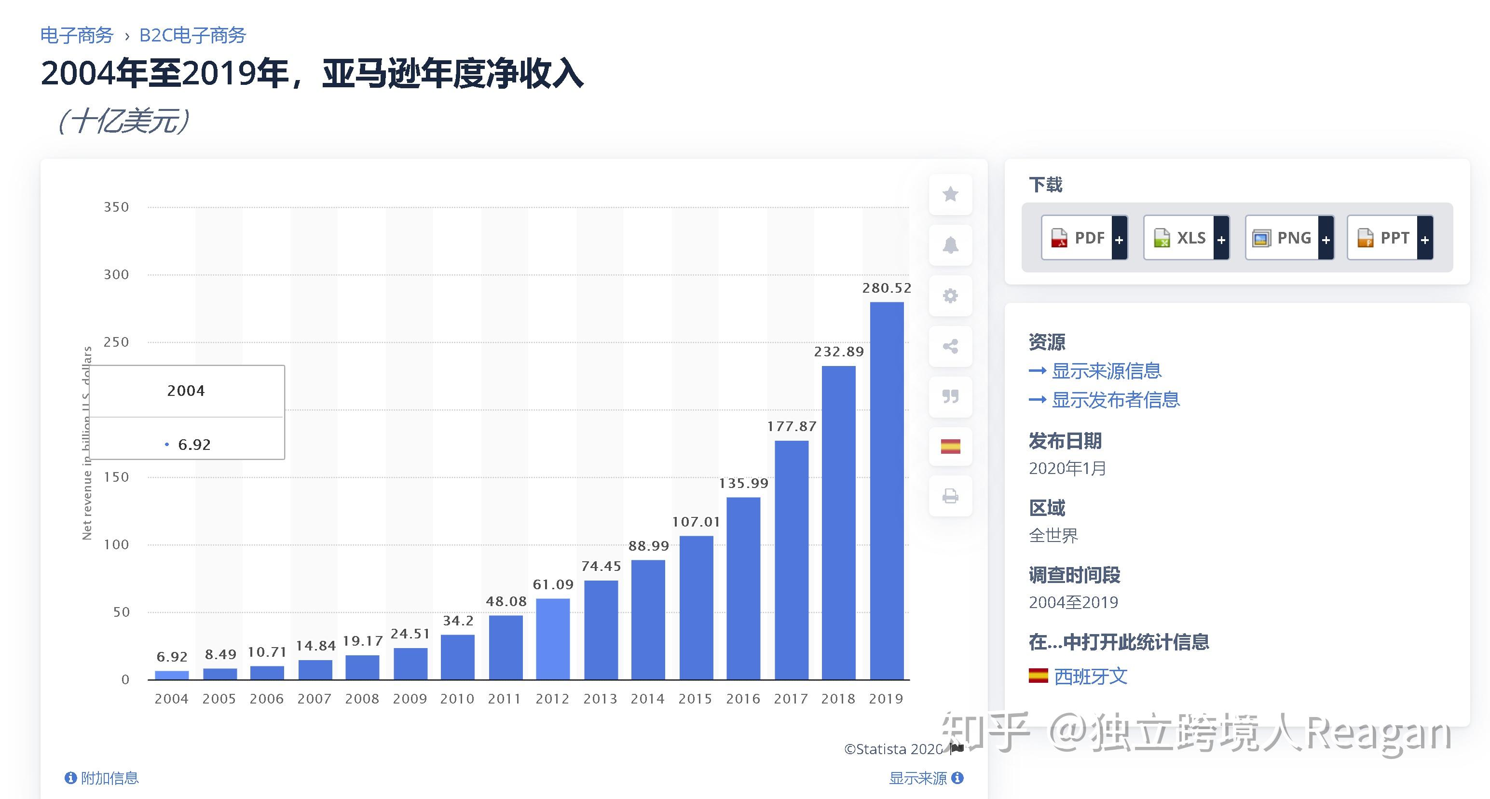Click the 2013 bar labeled 74.45
This screenshot has width=1490, height=799.
point(601,630)
